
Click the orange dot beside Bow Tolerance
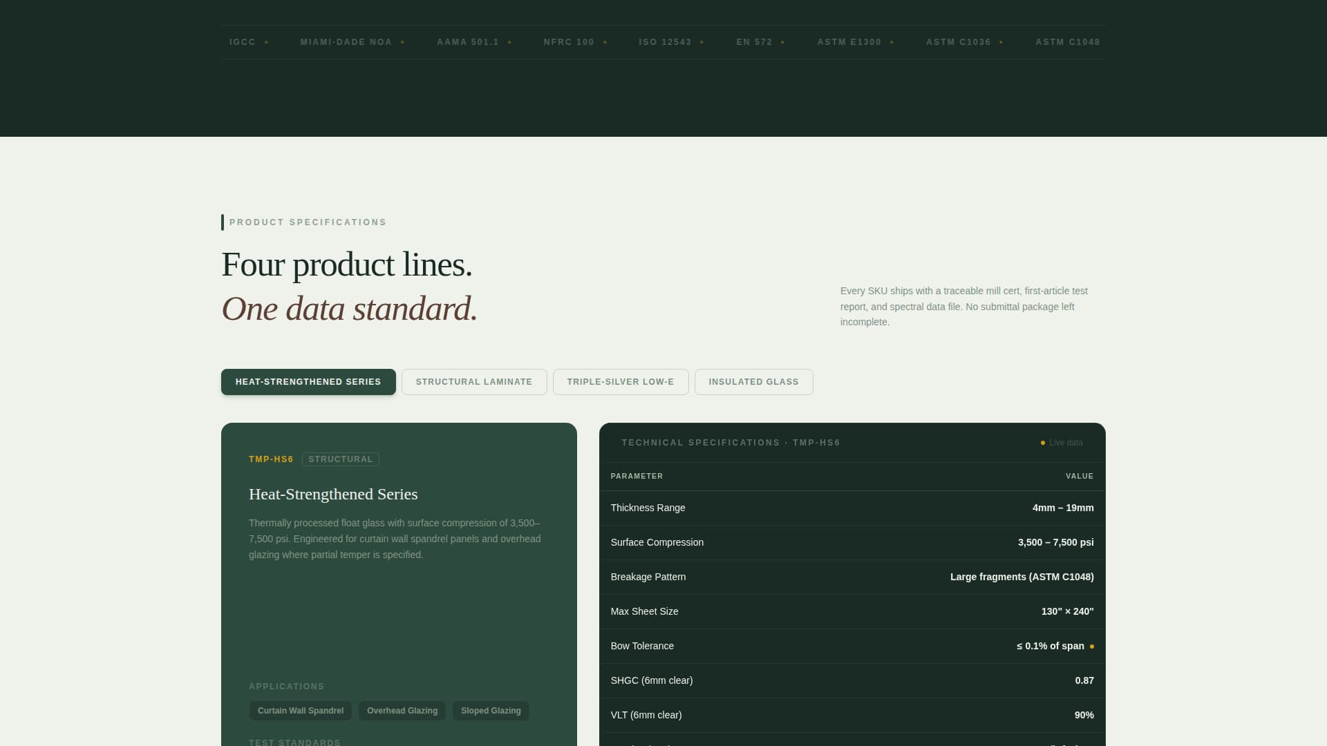click(x=1091, y=646)
